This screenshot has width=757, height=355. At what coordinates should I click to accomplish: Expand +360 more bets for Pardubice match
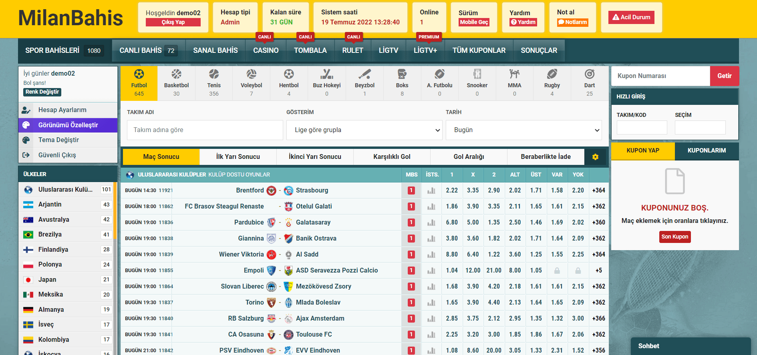click(599, 223)
